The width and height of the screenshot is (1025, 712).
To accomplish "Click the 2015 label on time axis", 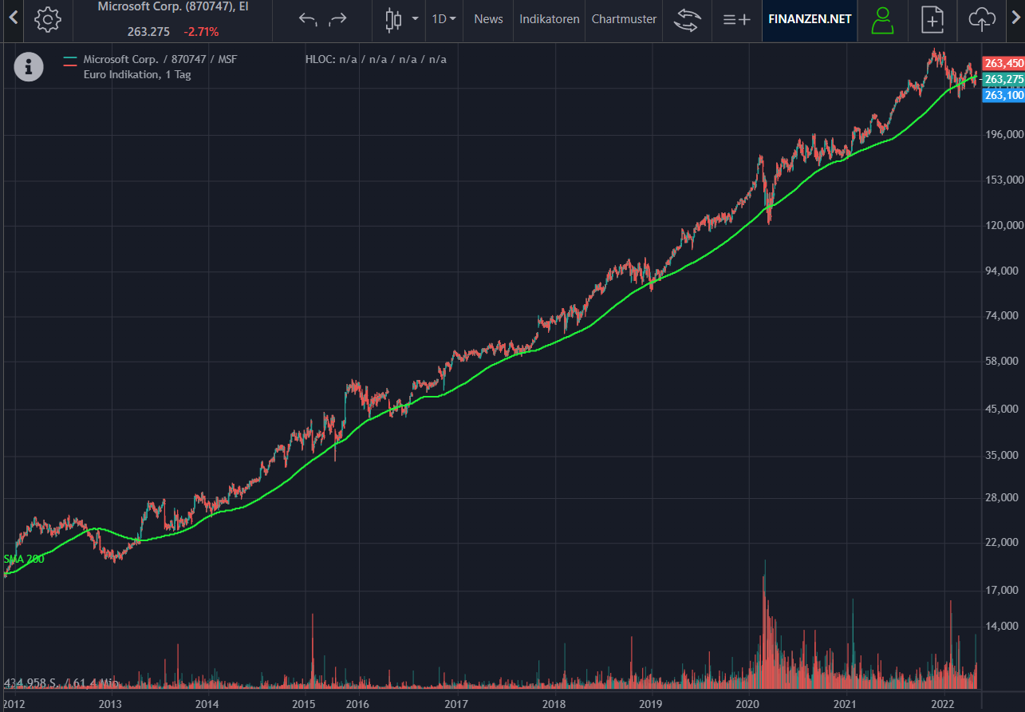I will [x=303, y=704].
